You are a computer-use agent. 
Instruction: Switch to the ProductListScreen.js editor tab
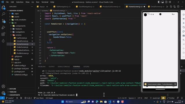(111, 7)
